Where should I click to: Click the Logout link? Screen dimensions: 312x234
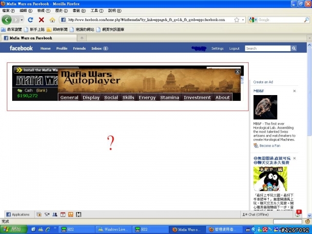click(x=234, y=48)
